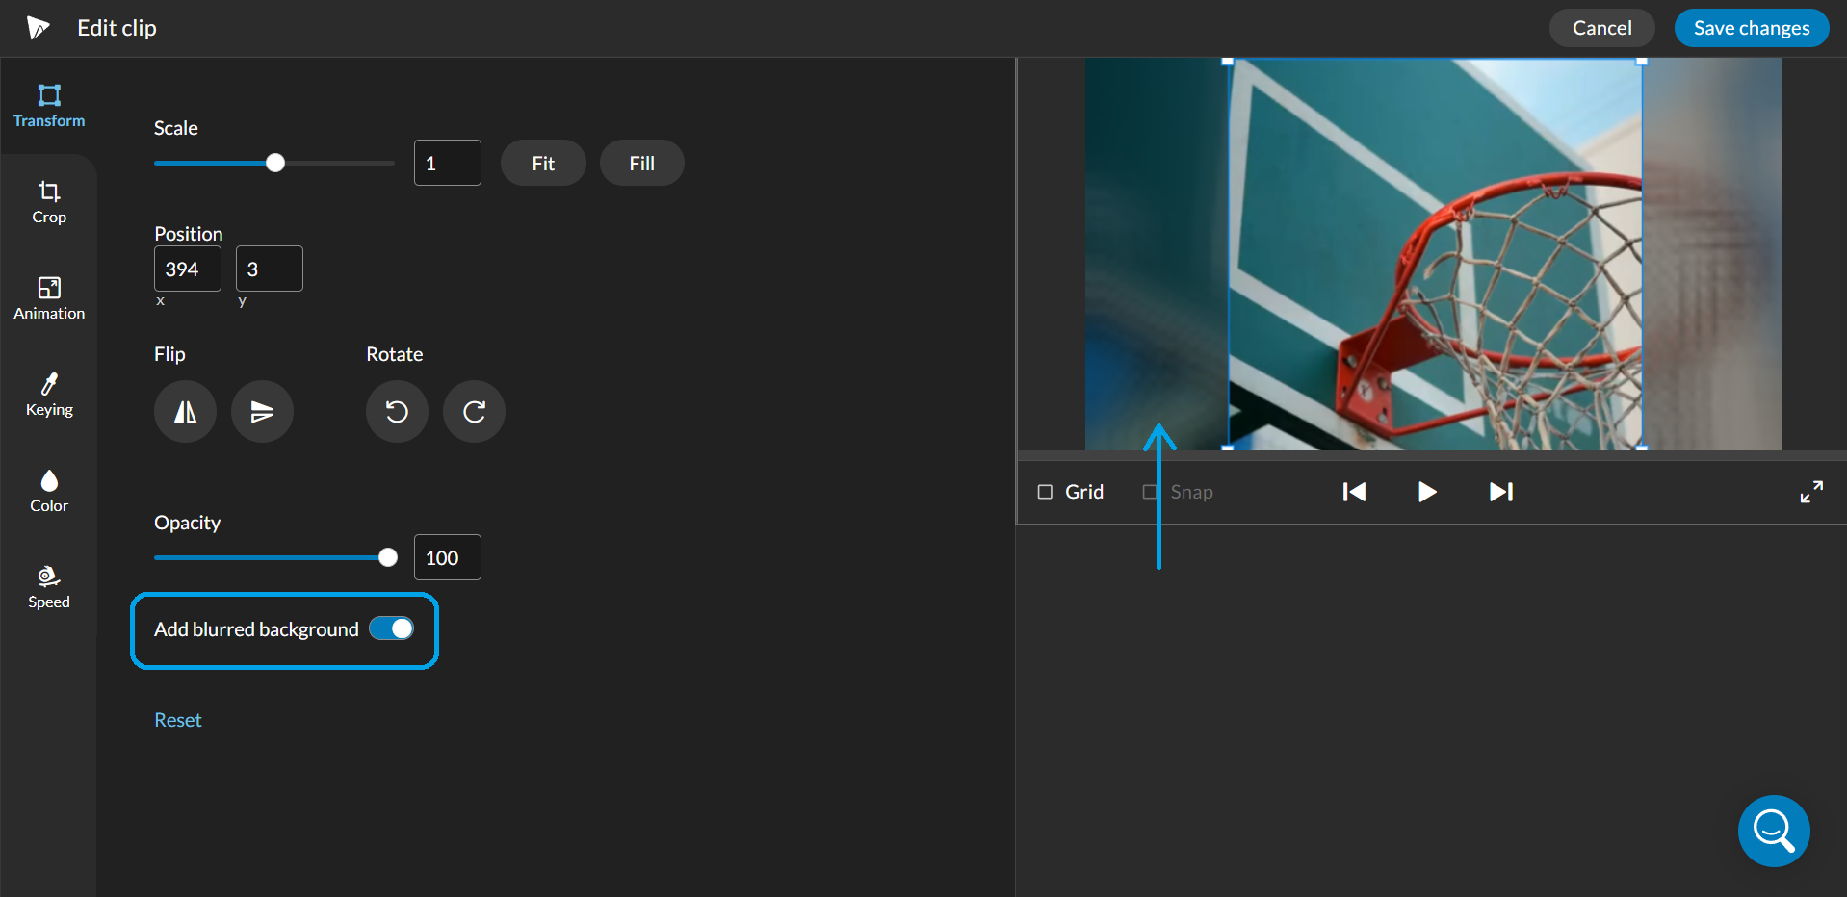Enable the Grid checkbox
Viewport: 1847px width, 897px height.
1045,492
